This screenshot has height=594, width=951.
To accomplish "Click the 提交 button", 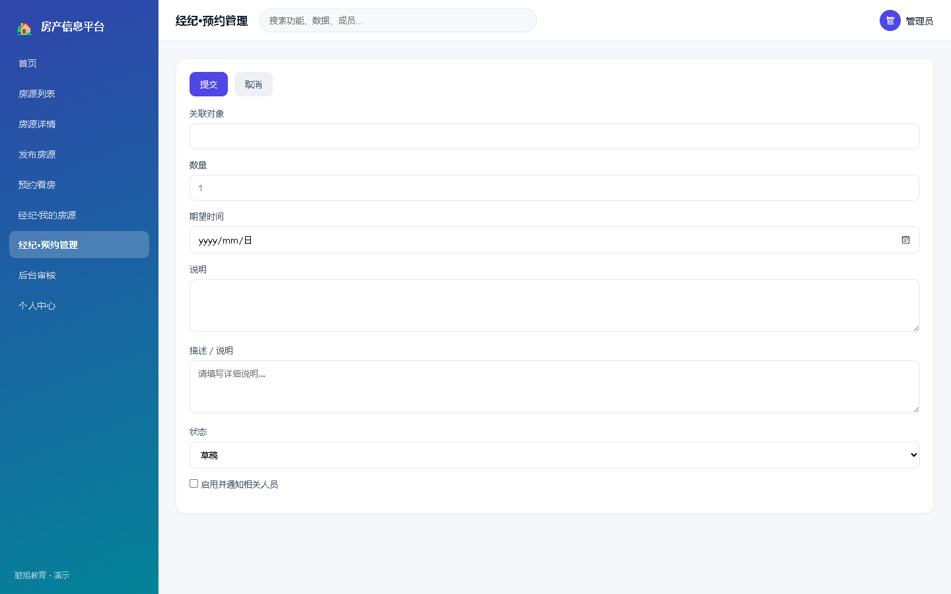I will (x=209, y=84).
